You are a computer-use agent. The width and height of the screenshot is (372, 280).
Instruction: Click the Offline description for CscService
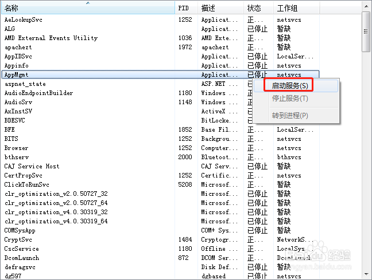pos(219,249)
